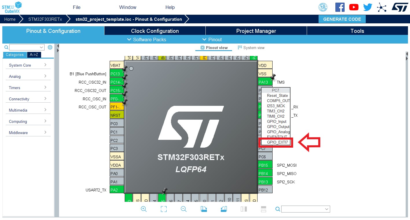Open the Tools tab
Viewport: 410px width, 220px height.
(357, 31)
